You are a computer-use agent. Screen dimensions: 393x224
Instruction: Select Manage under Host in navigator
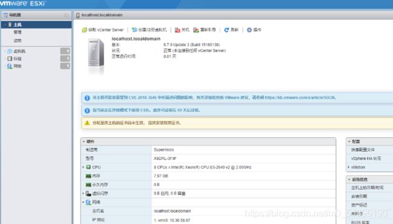click(18, 32)
